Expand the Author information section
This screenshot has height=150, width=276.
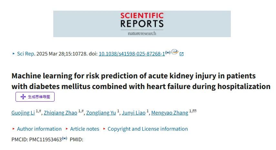39,129
